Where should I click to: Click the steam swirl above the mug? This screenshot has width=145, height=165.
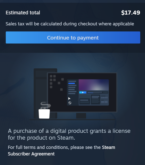click(x=45, y=106)
